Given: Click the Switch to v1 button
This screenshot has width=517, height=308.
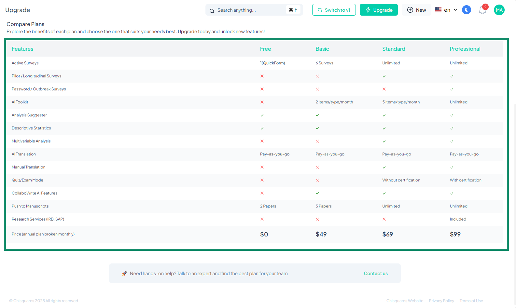Looking at the screenshot, I should pos(334,10).
